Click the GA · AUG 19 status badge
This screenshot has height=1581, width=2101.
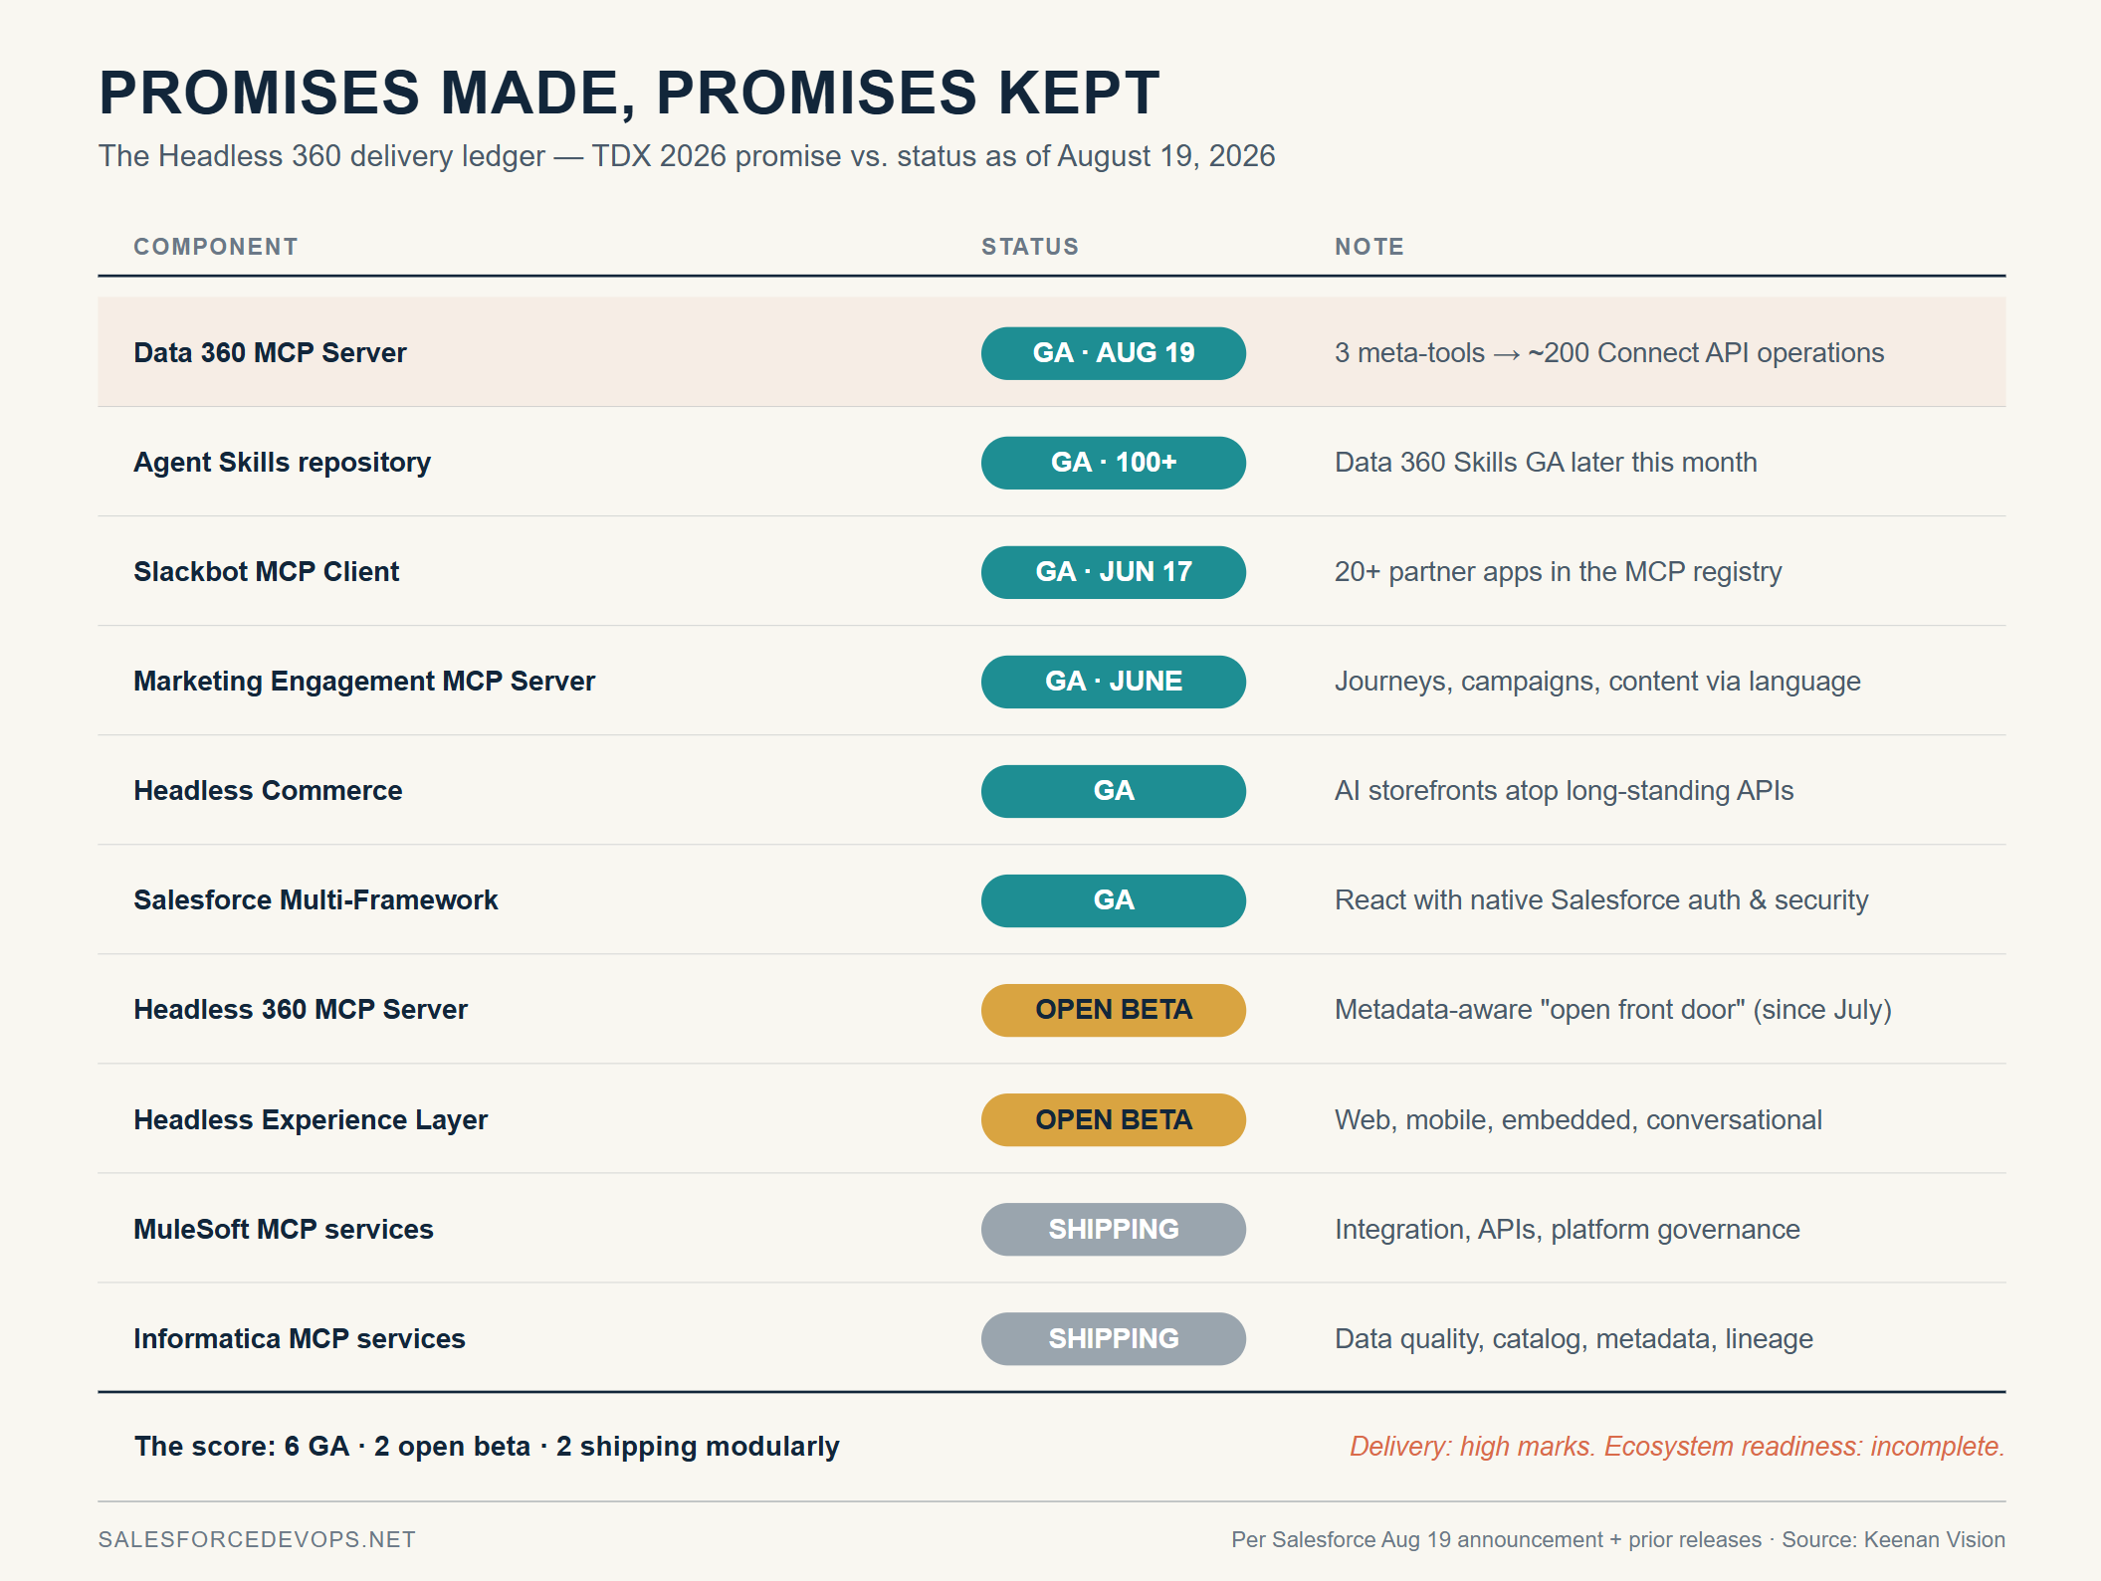click(1113, 353)
